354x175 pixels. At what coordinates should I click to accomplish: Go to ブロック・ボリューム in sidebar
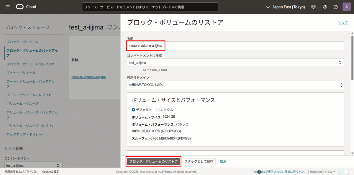[22, 42]
